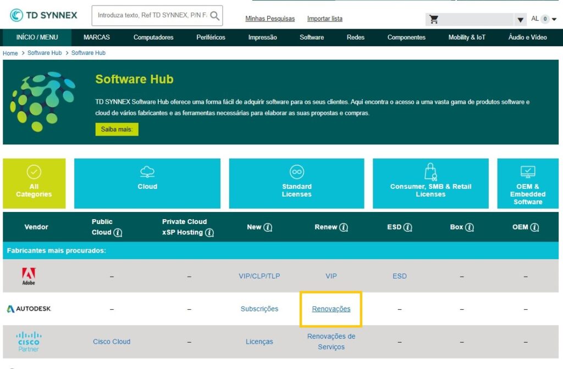This screenshot has height=369, width=563.
Task: Open Cisco Licenças link
Action: tap(260, 342)
